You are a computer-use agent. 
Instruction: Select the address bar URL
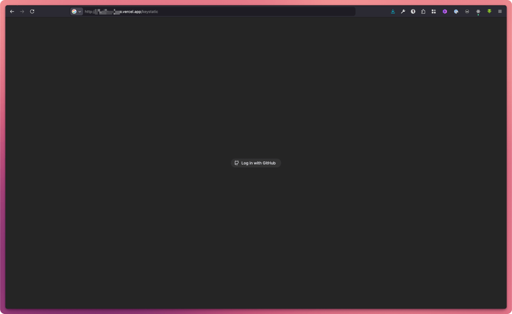click(x=217, y=11)
